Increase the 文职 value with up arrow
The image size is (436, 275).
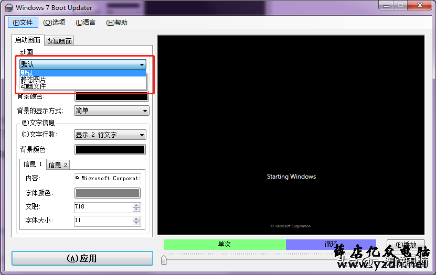tap(136, 205)
